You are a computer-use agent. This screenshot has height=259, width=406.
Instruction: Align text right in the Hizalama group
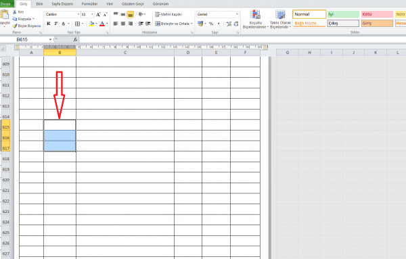pos(130,24)
